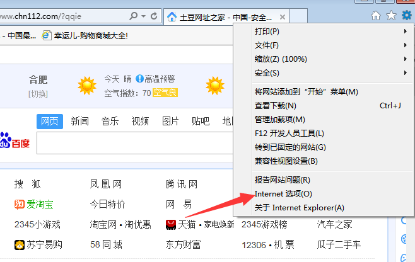The image size is (415, 262).
Task: Refresh the page with the reload icon
Action: pyautogui.click(x=154, y=16)
